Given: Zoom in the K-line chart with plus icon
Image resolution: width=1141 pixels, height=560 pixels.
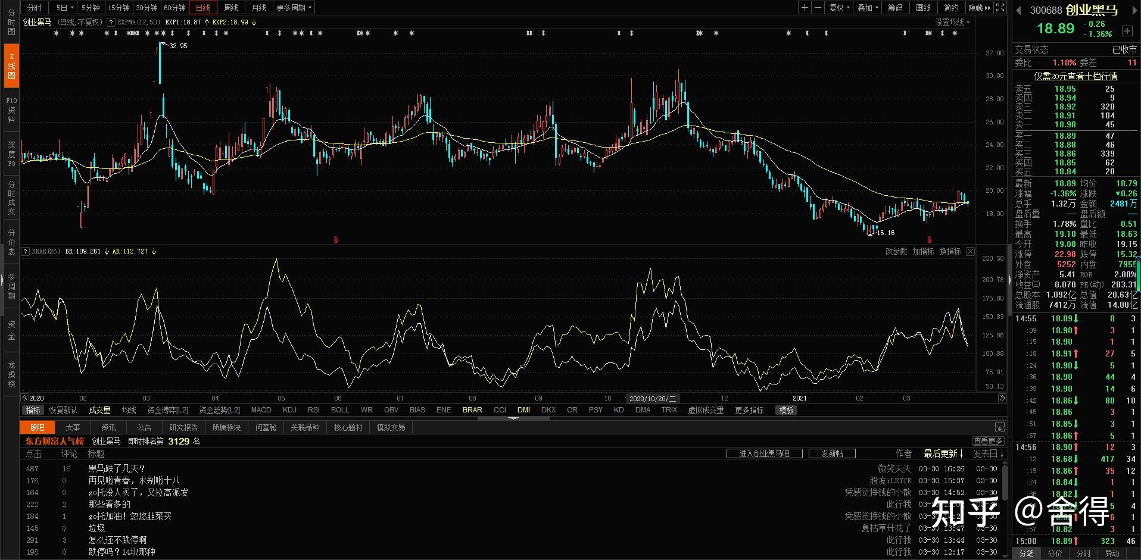Looking at the screenshot, I should 805,8.
